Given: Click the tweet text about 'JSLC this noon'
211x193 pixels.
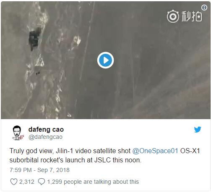Looking at the screenshot, I should [118, 160].
